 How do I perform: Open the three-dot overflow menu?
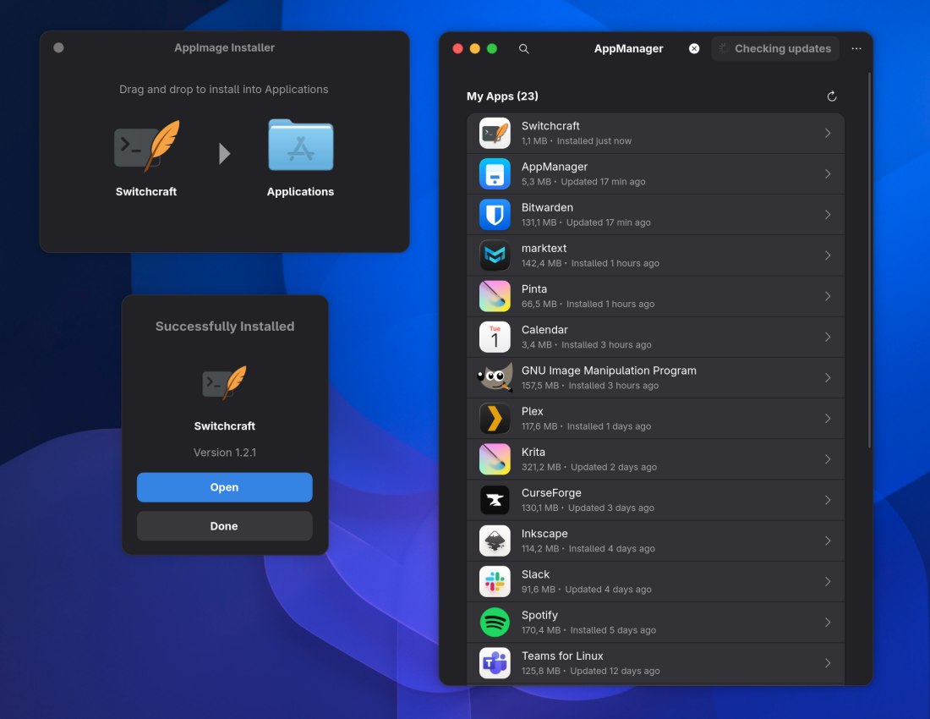(856, 48)
